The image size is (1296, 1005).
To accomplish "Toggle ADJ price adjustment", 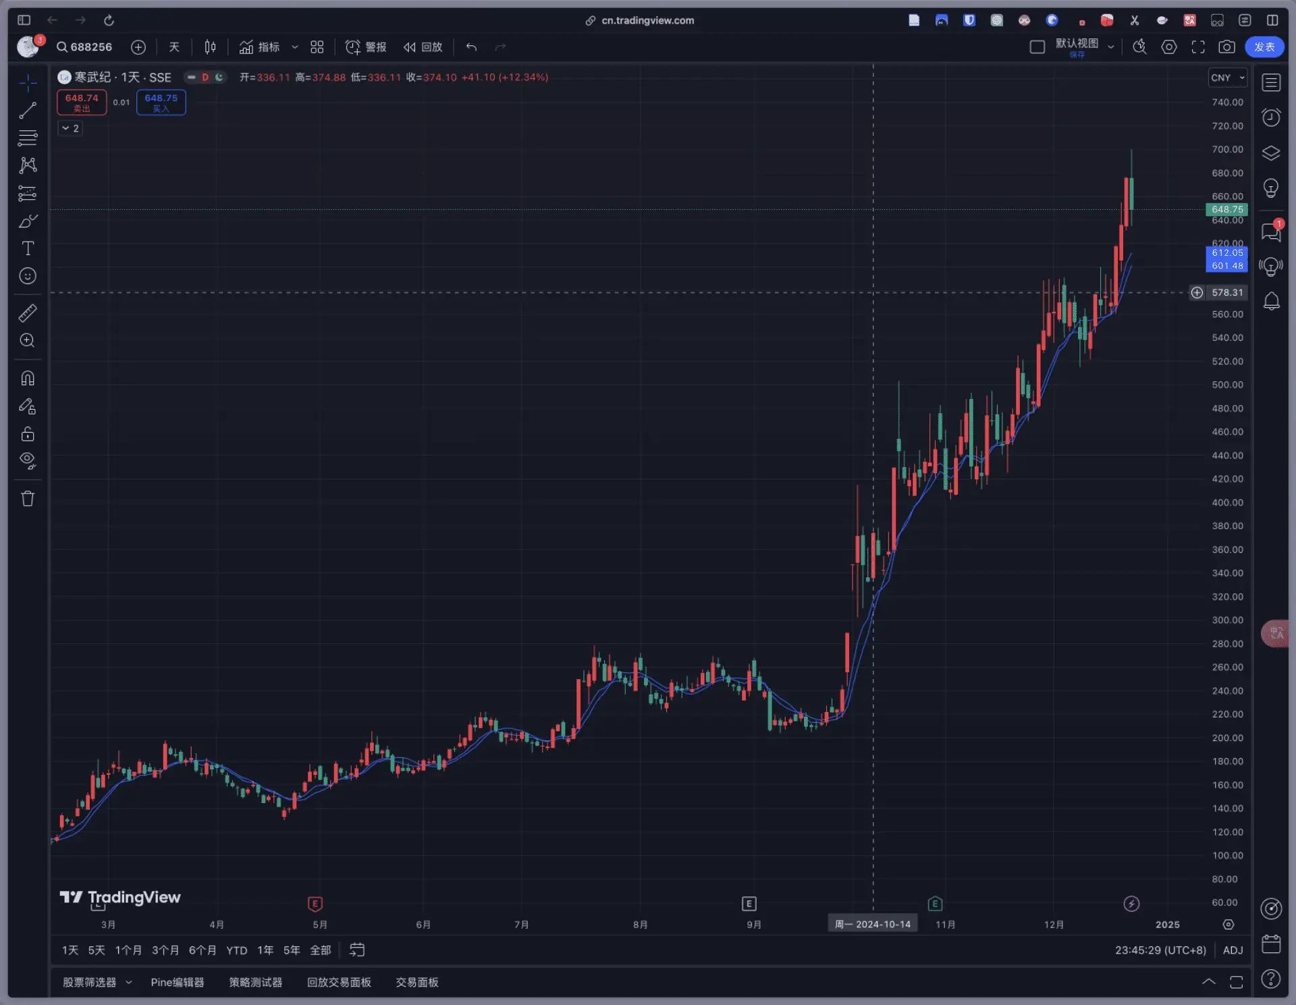I will click(1233, 950).
